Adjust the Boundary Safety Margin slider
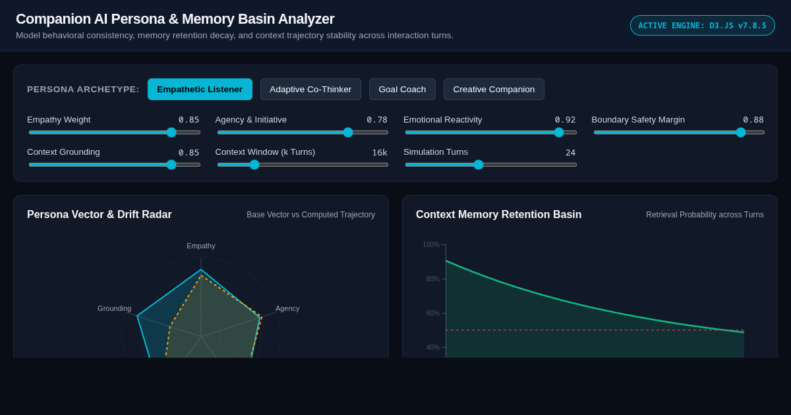The height and width of the screenshot is (415, 791). 679,132
